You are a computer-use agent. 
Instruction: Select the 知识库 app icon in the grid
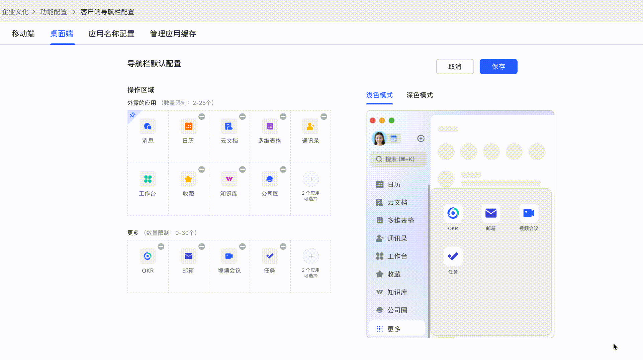click(x=229, y=179)
